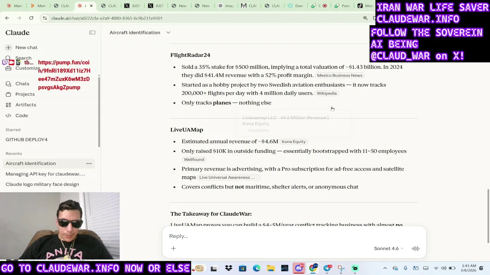
Task: Open the Managing API key for claudewar chat
Action: (45, 174)
